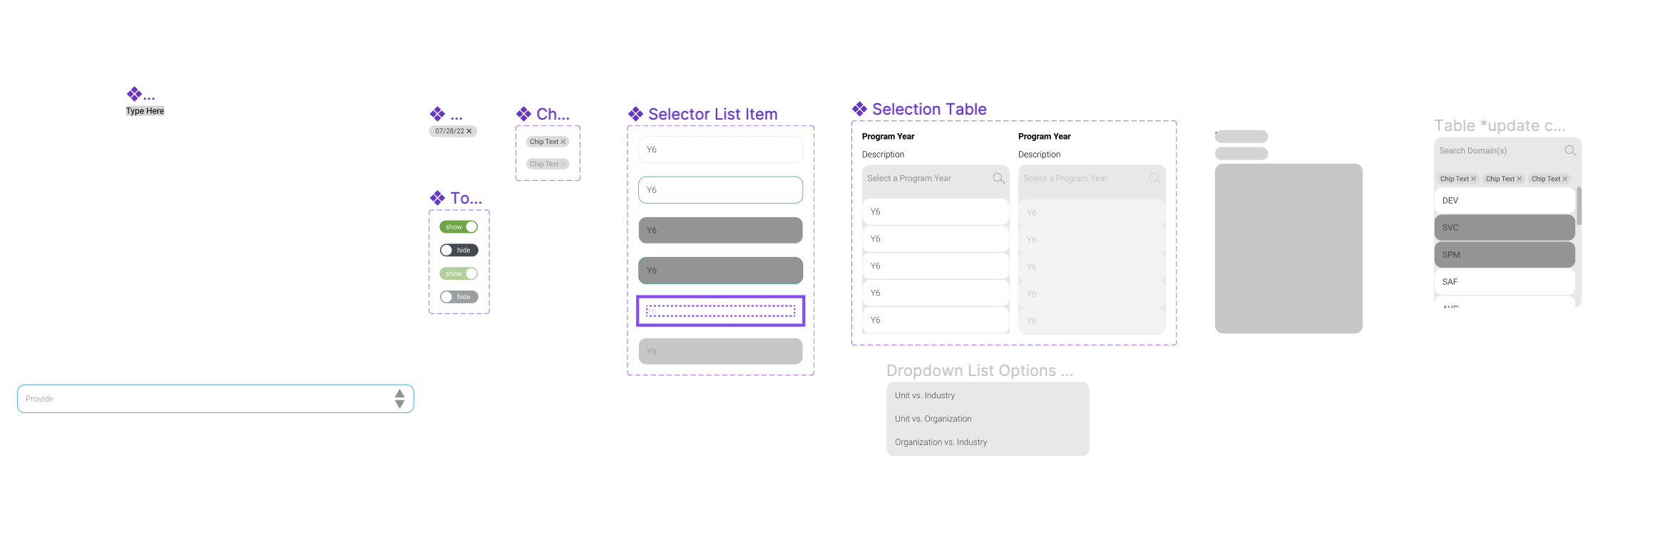The width and height of the screenshot is (1660, 537).
Task: Click the component diamond icon beside Selector List Item
Action: click(x=635, y=114)
